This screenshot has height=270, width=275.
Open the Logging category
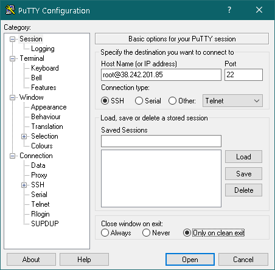point(43,49)
